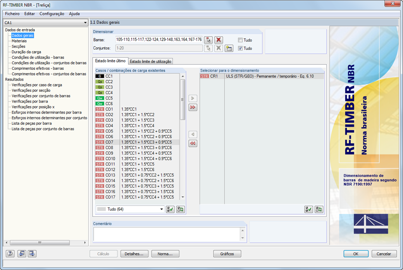403x270 pixels.
Task: Open help with the question mark icon
Action: [10, 254]
